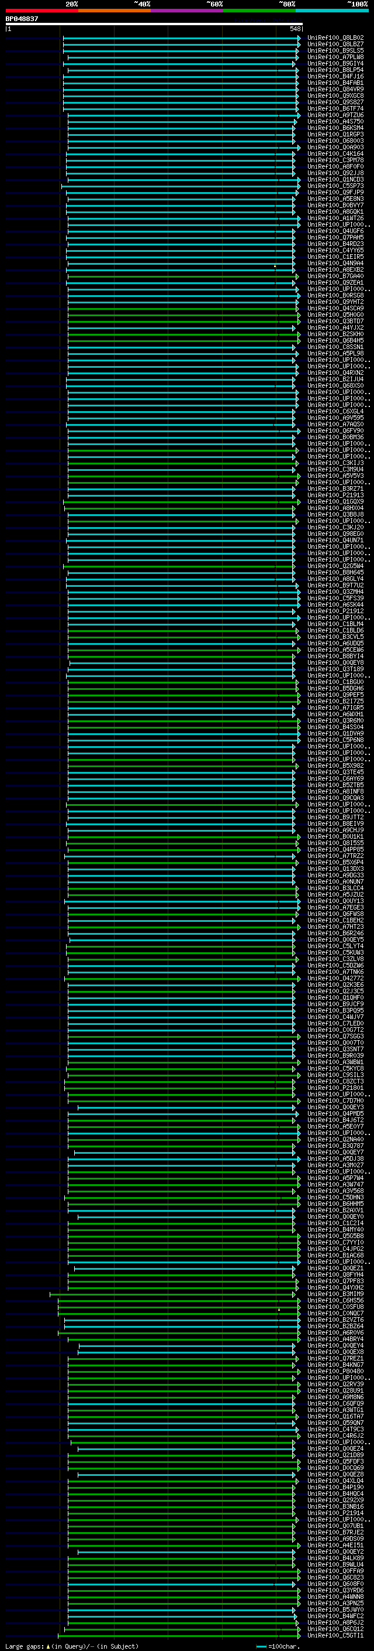Image resolution: width=374 pixels, height=1651 pixels.
Task: Select hit label UniRef100_A3PN25
Action: click(x=335, y=1604)
